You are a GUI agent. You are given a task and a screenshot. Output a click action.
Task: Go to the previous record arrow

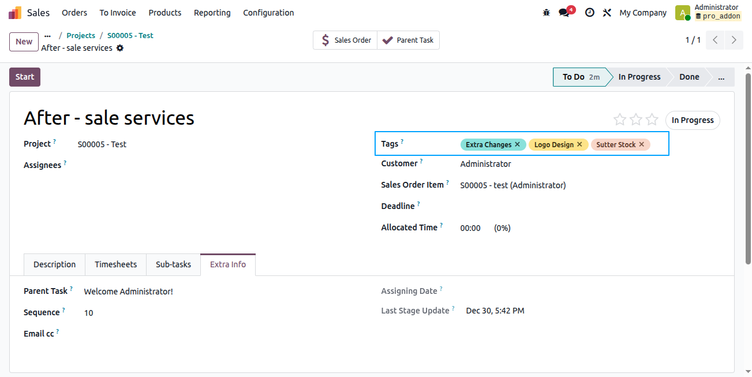(x=715, y=40)
